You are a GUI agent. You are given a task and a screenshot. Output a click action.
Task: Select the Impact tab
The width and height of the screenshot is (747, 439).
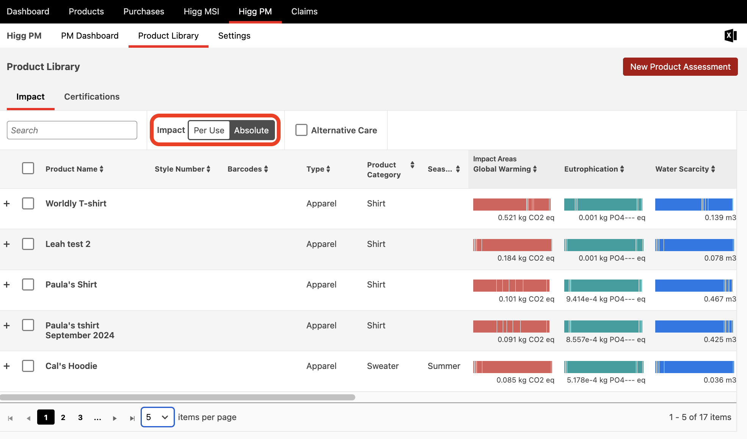30,97
